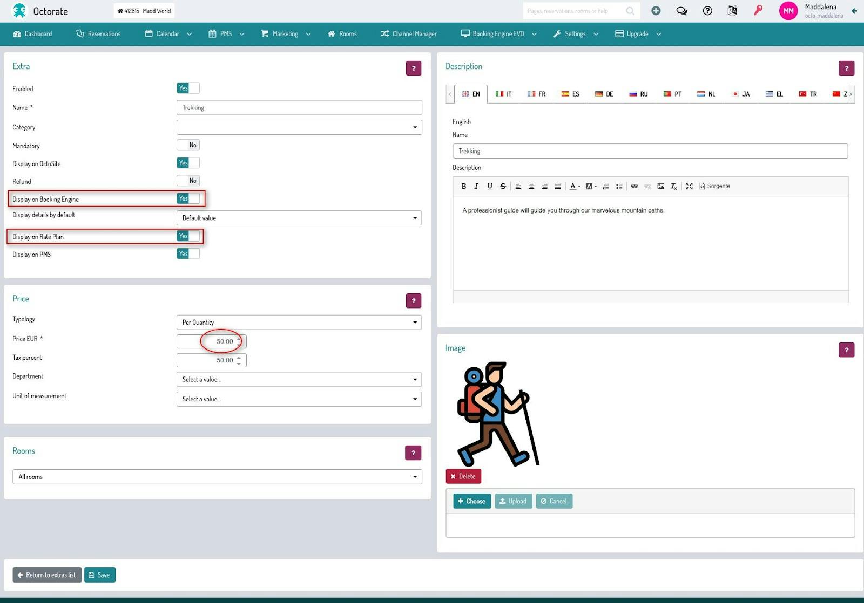Insert an image into the description

[661, 186]
